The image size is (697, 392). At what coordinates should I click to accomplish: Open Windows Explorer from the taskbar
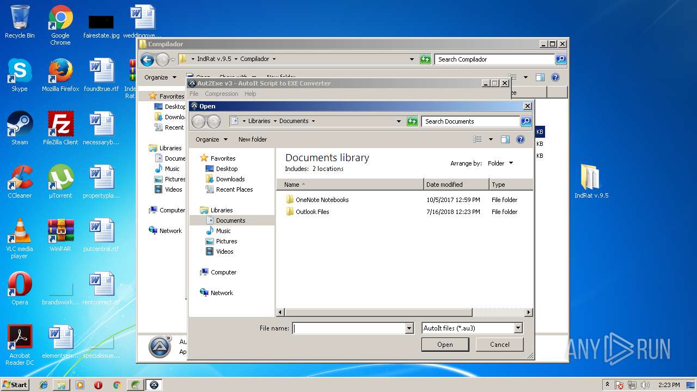(62, 385)
